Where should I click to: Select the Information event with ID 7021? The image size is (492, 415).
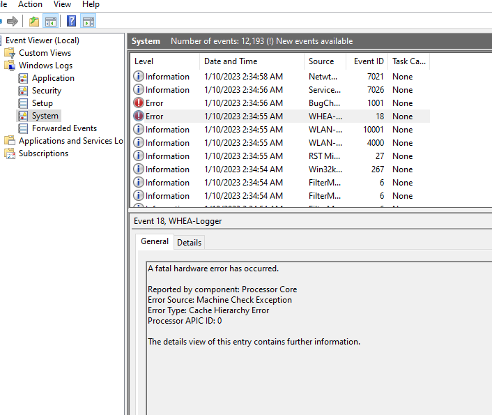click(279, 77)
